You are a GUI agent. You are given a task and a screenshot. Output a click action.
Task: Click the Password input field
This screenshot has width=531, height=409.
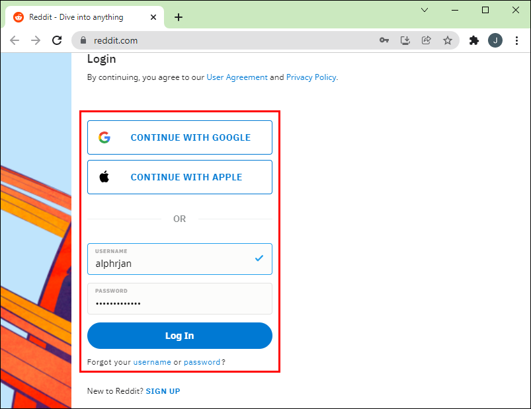(180, 299)
